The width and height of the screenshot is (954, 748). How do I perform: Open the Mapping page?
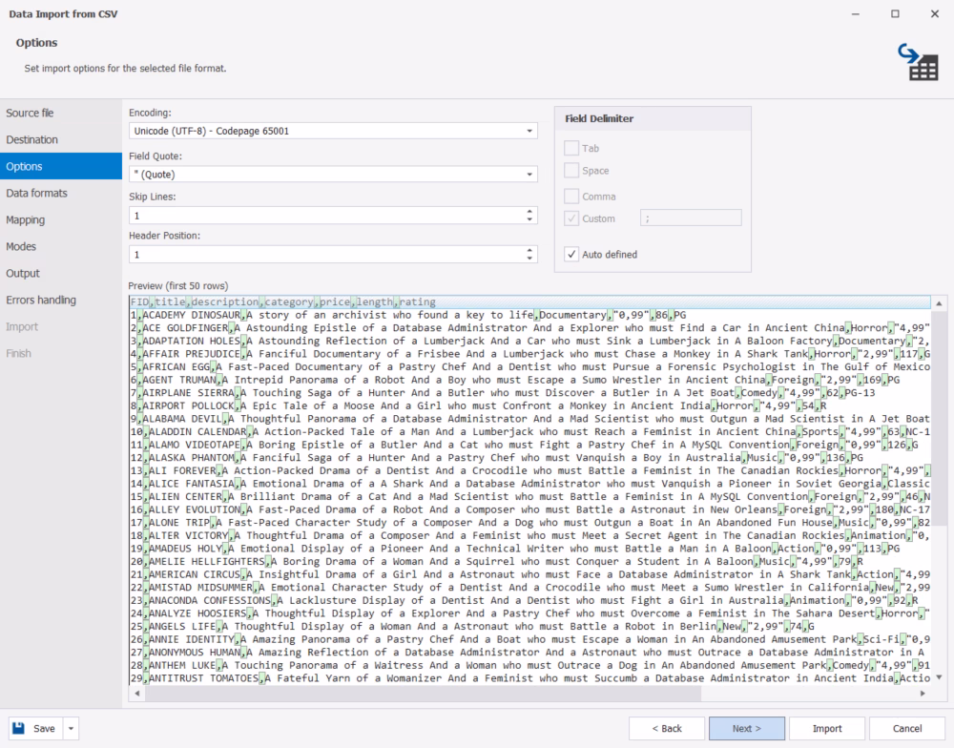[x=61, y=219]
